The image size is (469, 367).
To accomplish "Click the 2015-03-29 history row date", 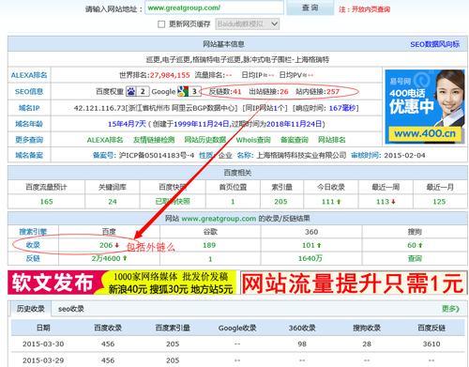I will [x=43, y=360].
